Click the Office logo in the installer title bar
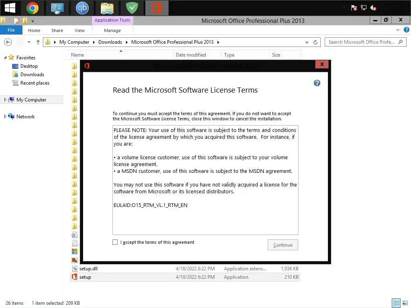The height and width of the screenshot is (308, 411). (x=87, y=65)
